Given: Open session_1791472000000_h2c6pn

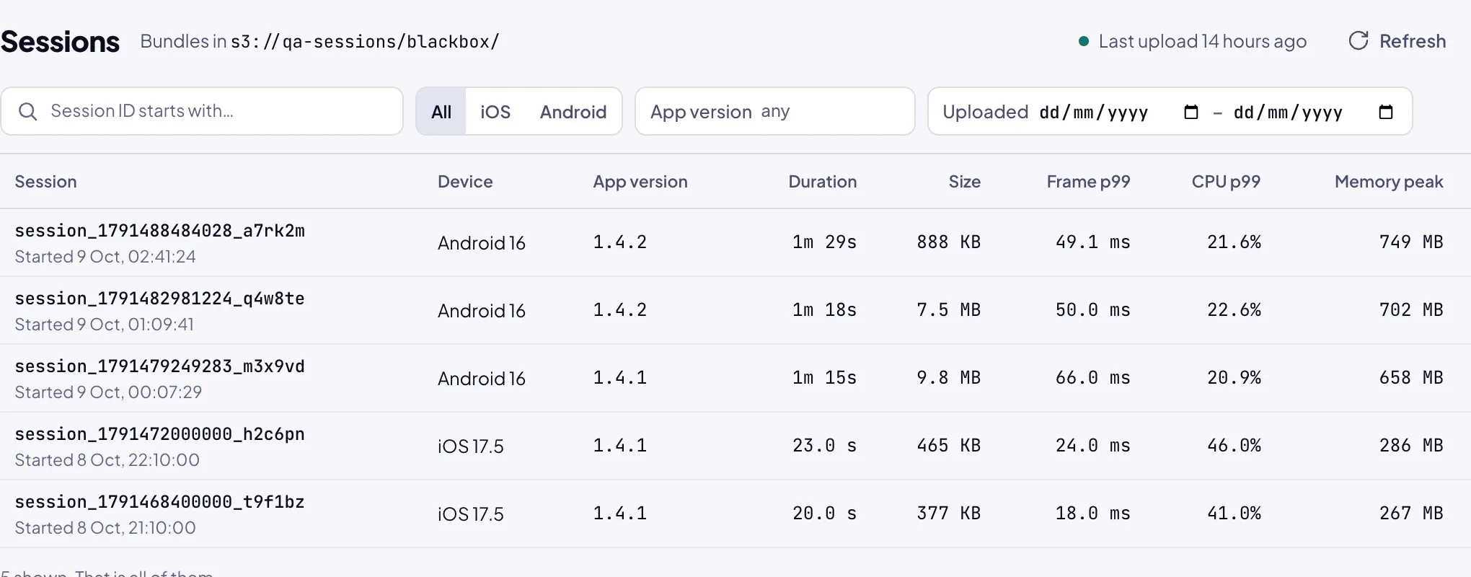Looking at the screenshot, I should pyautogui.click(x=159, y=434).
